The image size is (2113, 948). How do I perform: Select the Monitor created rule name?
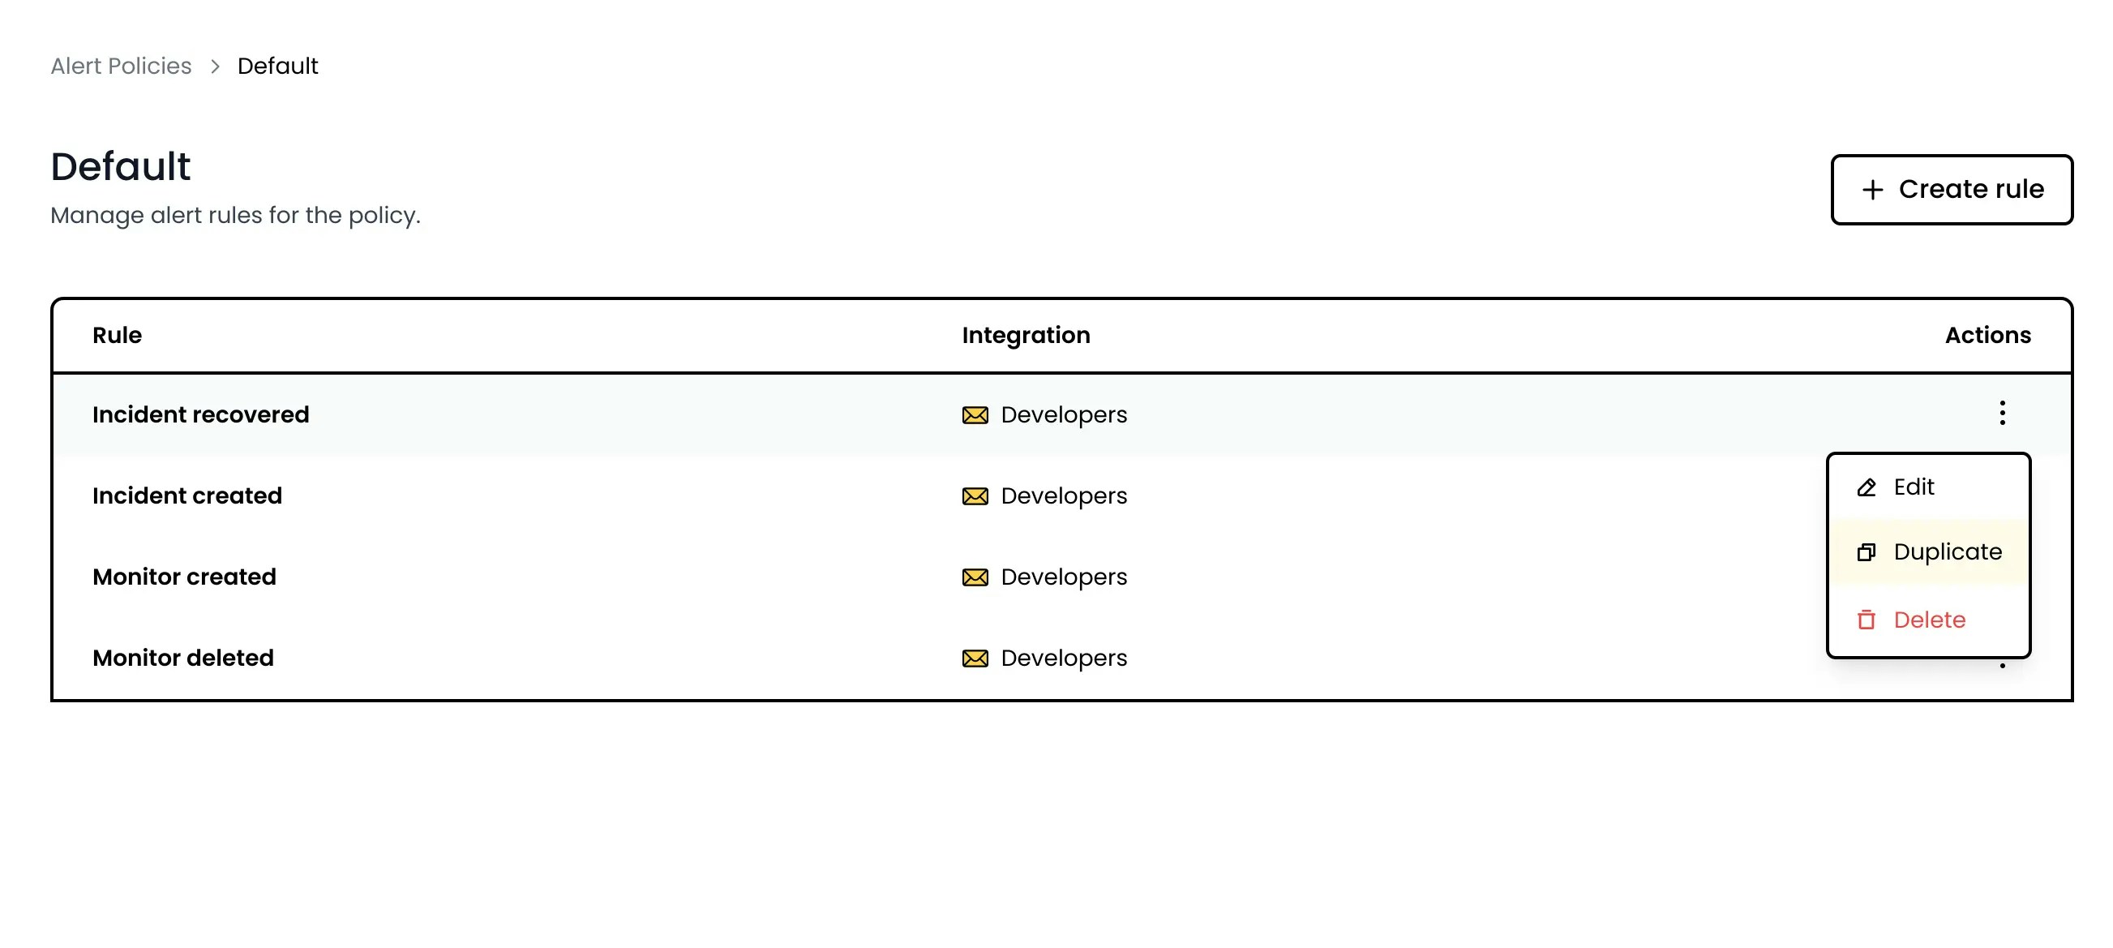click(x=184, y=577)
